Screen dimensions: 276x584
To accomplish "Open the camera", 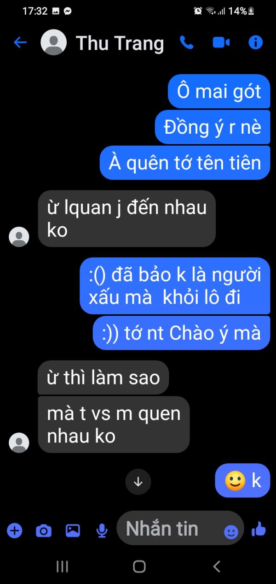I will [44, 531].
